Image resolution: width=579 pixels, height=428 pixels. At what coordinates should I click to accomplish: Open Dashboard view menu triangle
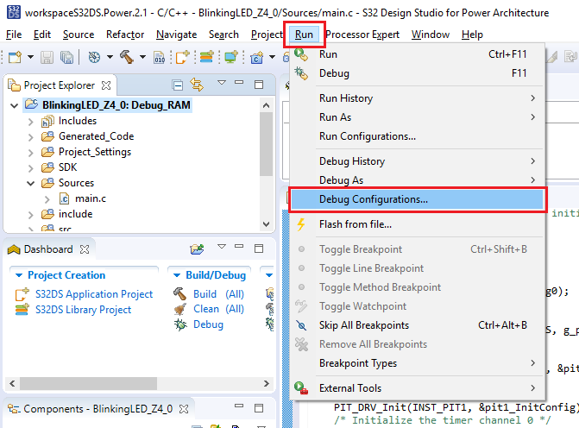222,247
